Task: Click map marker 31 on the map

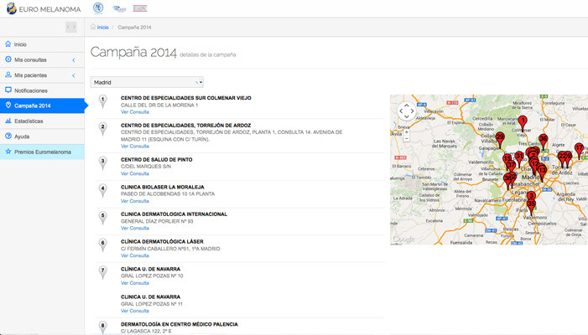Action: pos(519,158)
